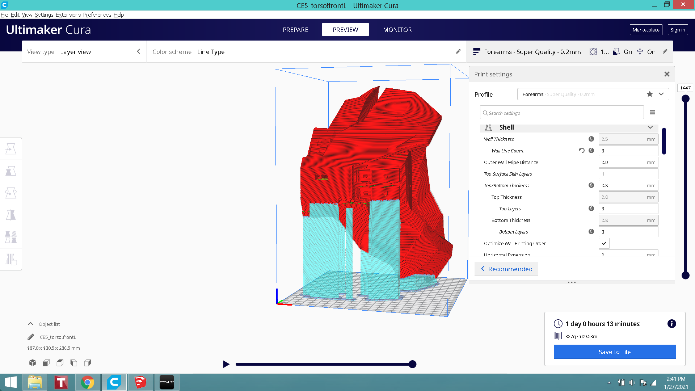
Task: Open Support Blocker tool
Action: [x=11, y=259]
